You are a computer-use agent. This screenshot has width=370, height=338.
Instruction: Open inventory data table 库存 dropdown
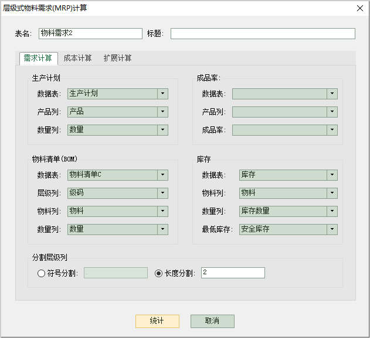pos(332,175)
